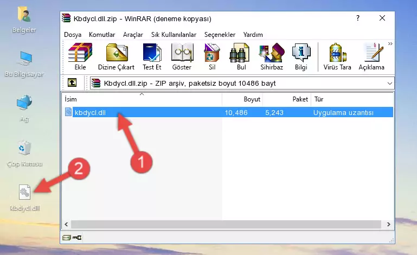Screen dimensions: 417x255
Task: Click the kbdycl.dll file icon in list
Action: coord(68,112)
